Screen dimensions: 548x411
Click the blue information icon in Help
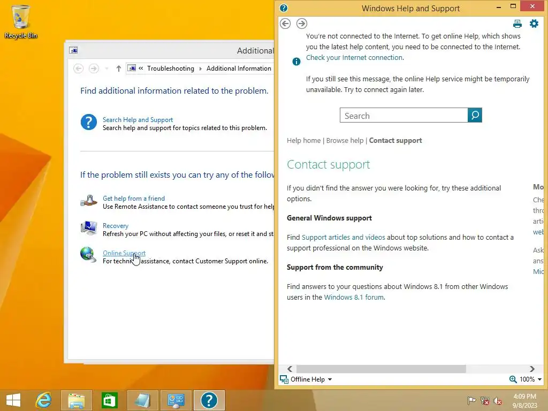296,62
